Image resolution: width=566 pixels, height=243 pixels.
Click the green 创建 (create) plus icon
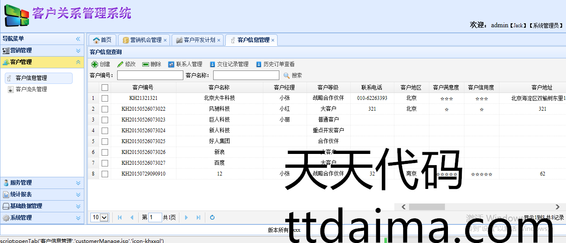coord(94,64)
